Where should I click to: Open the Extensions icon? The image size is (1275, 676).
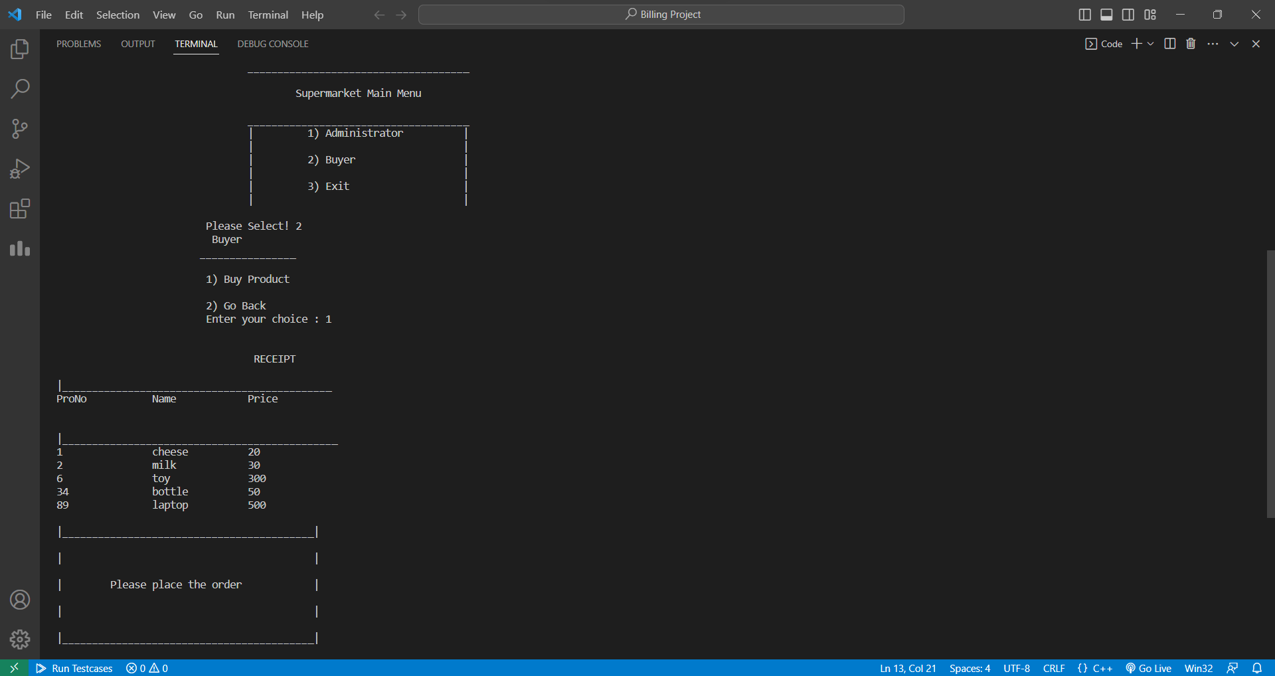[19, 209]
